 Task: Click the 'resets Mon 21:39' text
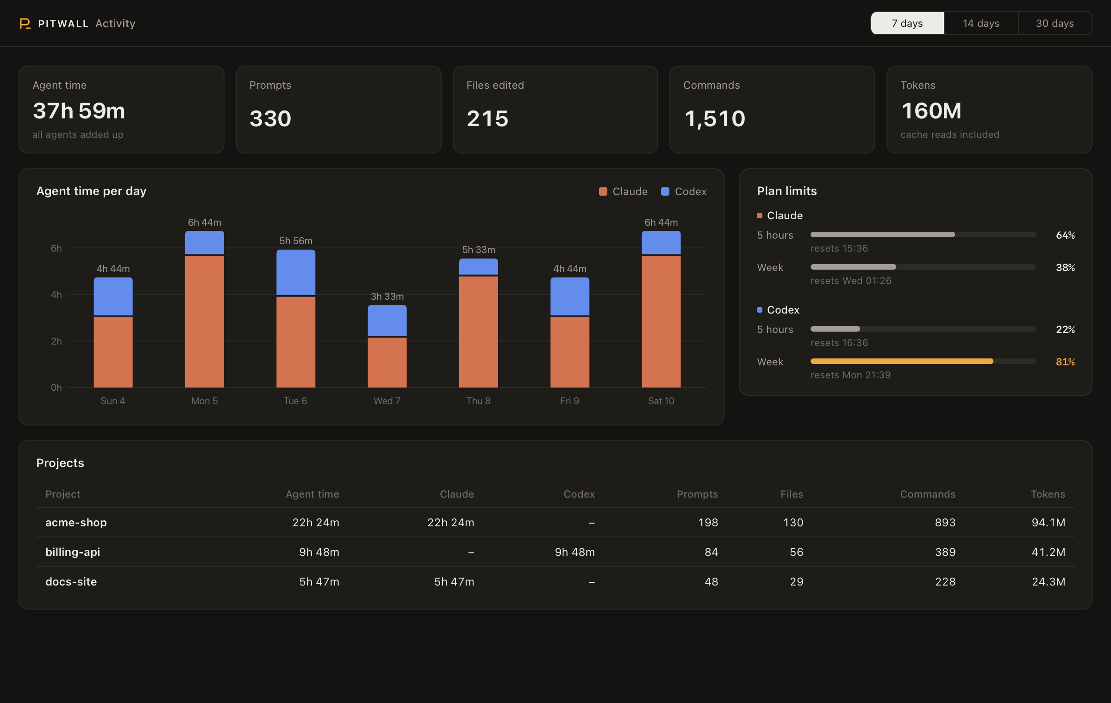click(850, 375)
